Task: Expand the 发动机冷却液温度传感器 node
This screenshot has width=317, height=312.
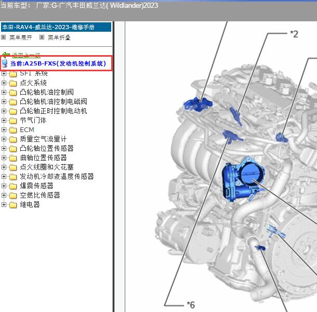Action: pos(4,176)
